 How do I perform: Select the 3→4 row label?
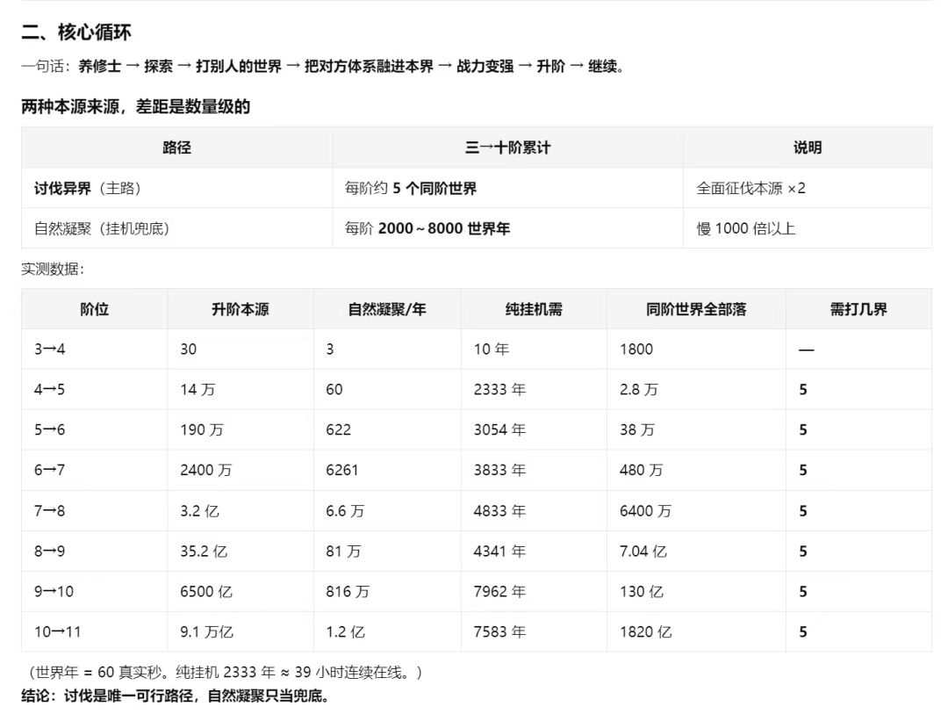pos(49,349)
